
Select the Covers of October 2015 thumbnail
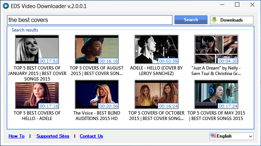(157, 94)
